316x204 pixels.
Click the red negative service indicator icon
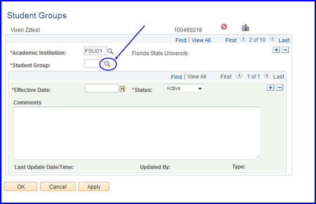pos(223,27)
